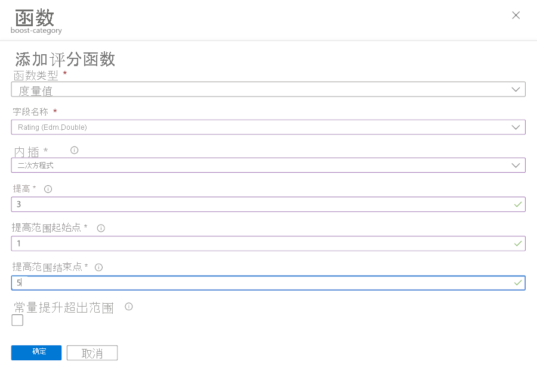This screenshot has height=368, width=537.
Task: Click the info icon beside 常量提升超出范围
Action: click(128, 307)
